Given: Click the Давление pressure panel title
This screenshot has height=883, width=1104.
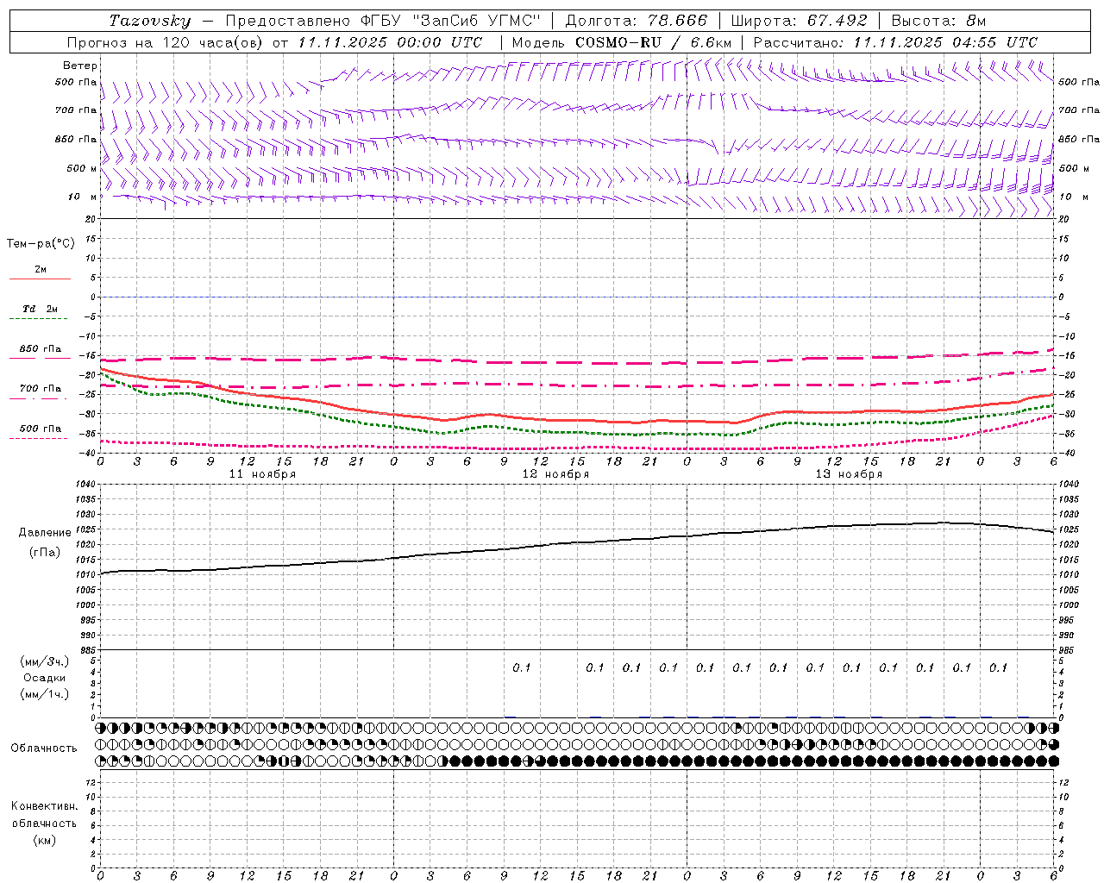Looking at the screenshot, I should (x=44, y=533).
